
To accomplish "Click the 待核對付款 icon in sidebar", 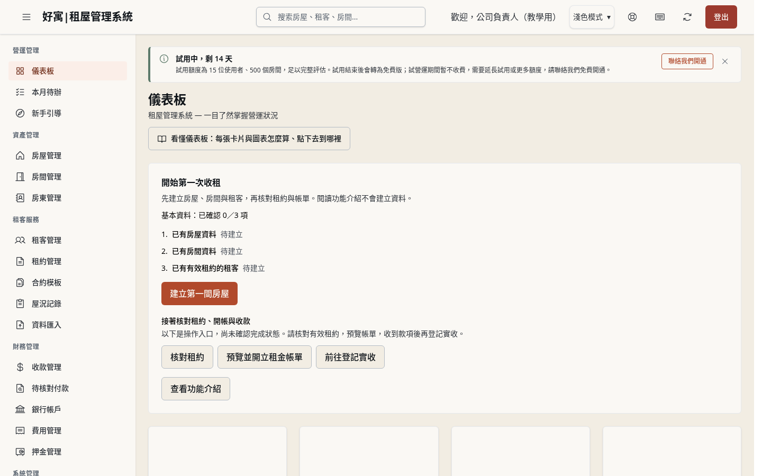I will tap(20, 388).
